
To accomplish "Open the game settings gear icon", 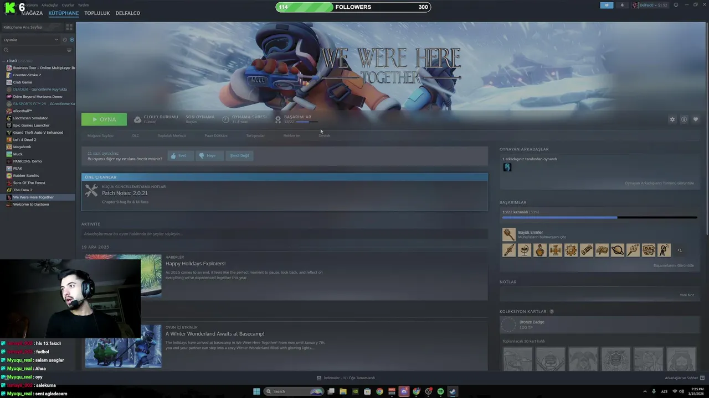I will coord(672,119).
